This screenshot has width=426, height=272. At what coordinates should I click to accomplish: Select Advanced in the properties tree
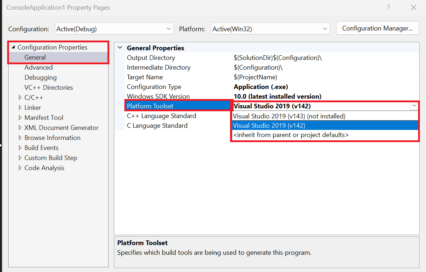(38, 67)
